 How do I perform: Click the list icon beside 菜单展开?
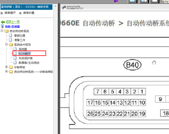pyautogui.click(x=2, y=13)
